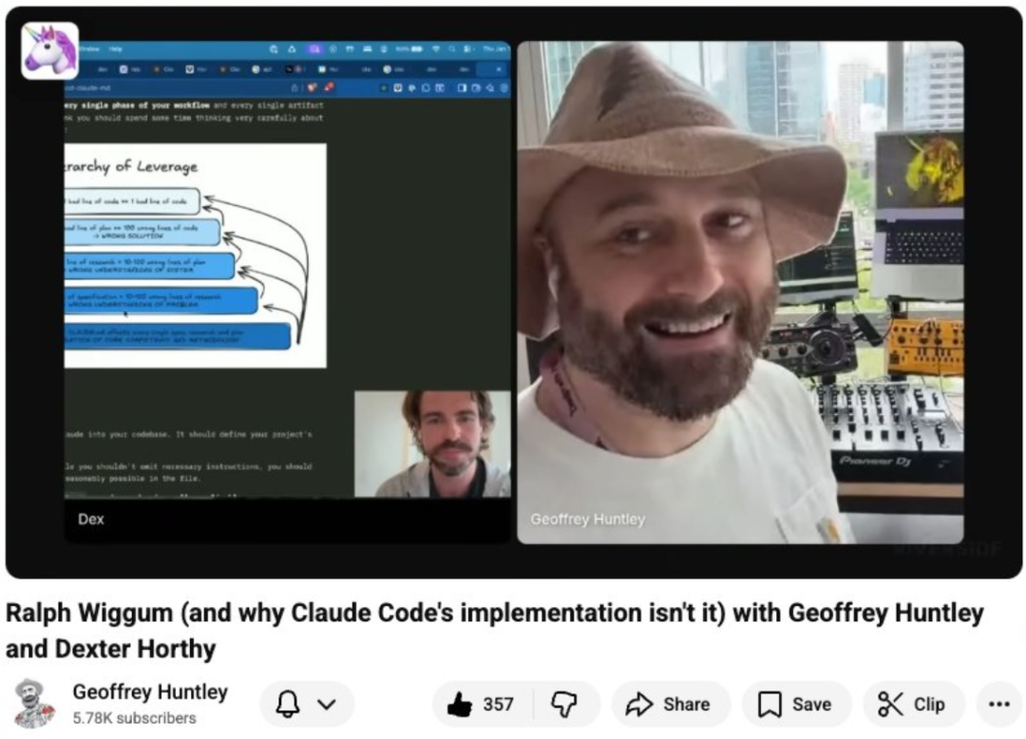Go to the Geoffrey Huntley channel name link
1026x739 pixels.
pos(150,692)
